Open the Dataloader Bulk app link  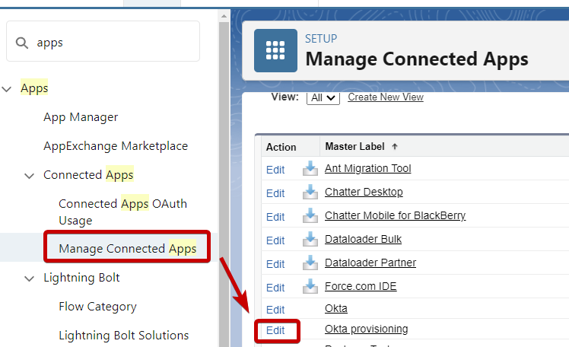[x=363, y=239]
